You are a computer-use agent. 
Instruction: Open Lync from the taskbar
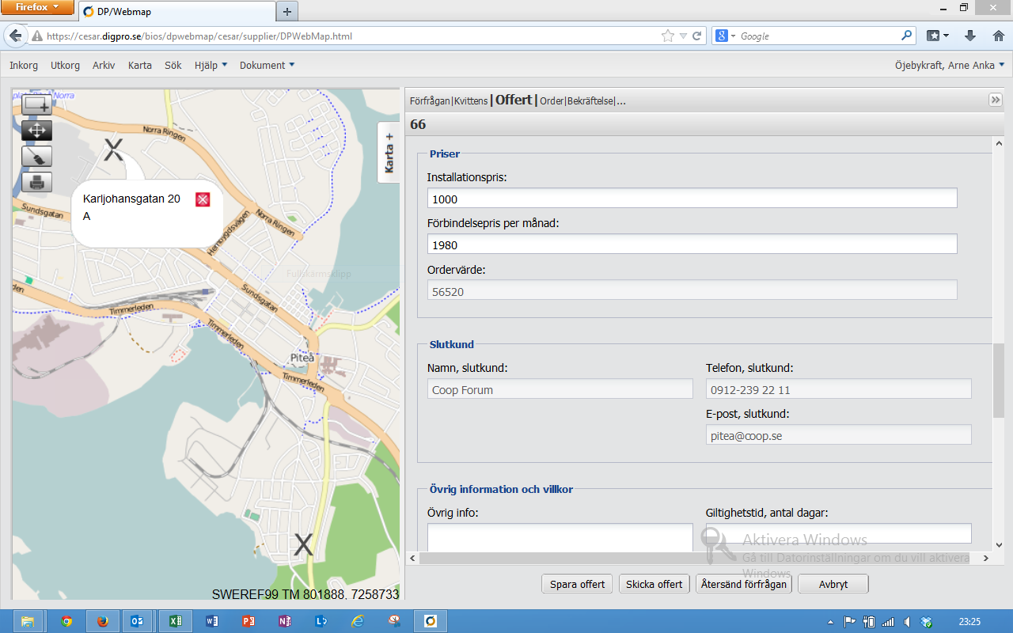321,621
